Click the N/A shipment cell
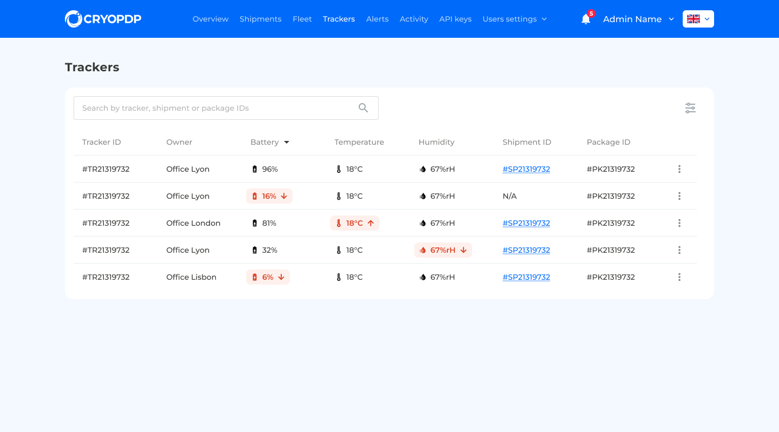 (510, 196)
